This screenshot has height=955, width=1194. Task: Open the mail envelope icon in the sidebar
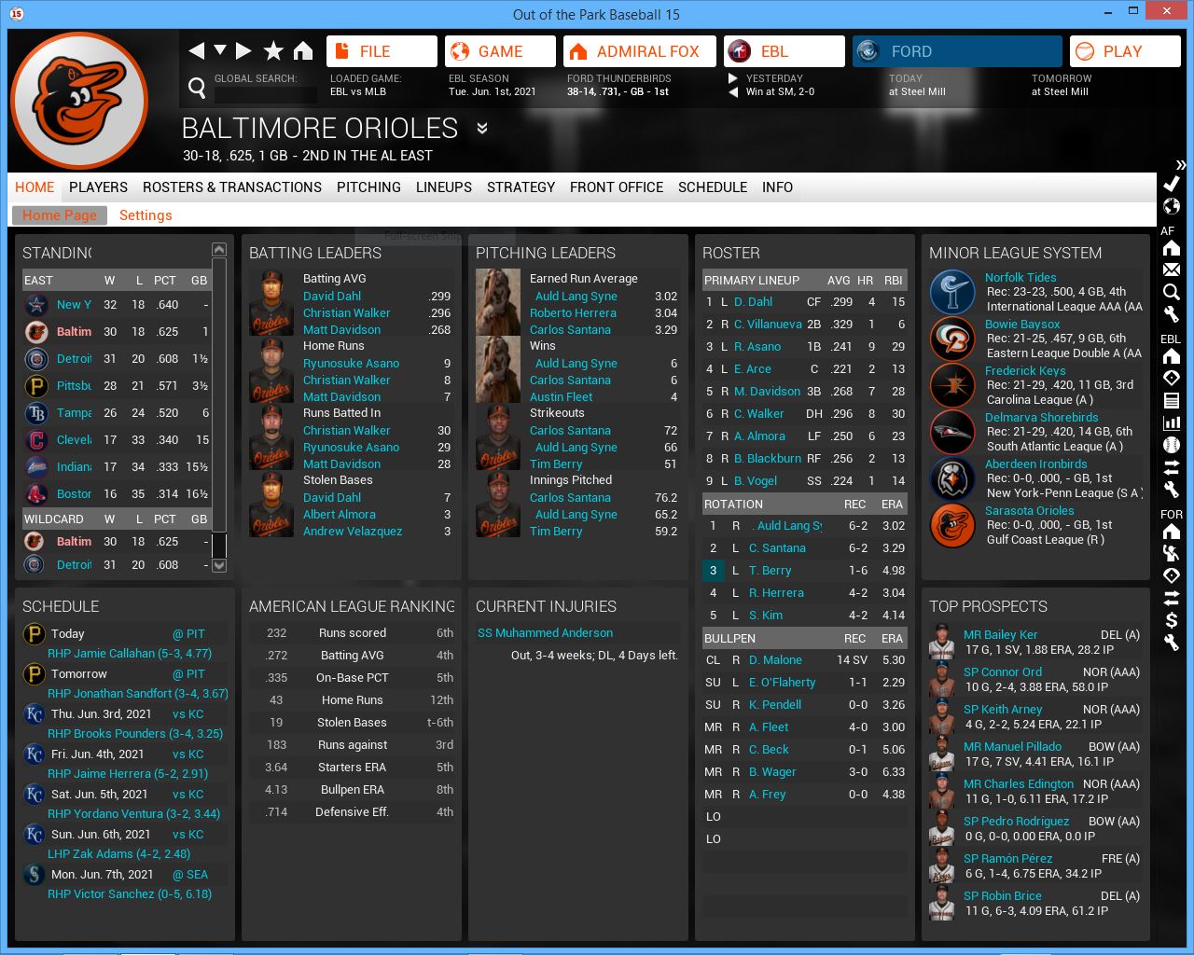(x=1172, y=270)
